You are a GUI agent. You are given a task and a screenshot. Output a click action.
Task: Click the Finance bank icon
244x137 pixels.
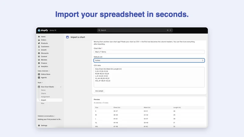pyautogui.click(x=39, y=63)
